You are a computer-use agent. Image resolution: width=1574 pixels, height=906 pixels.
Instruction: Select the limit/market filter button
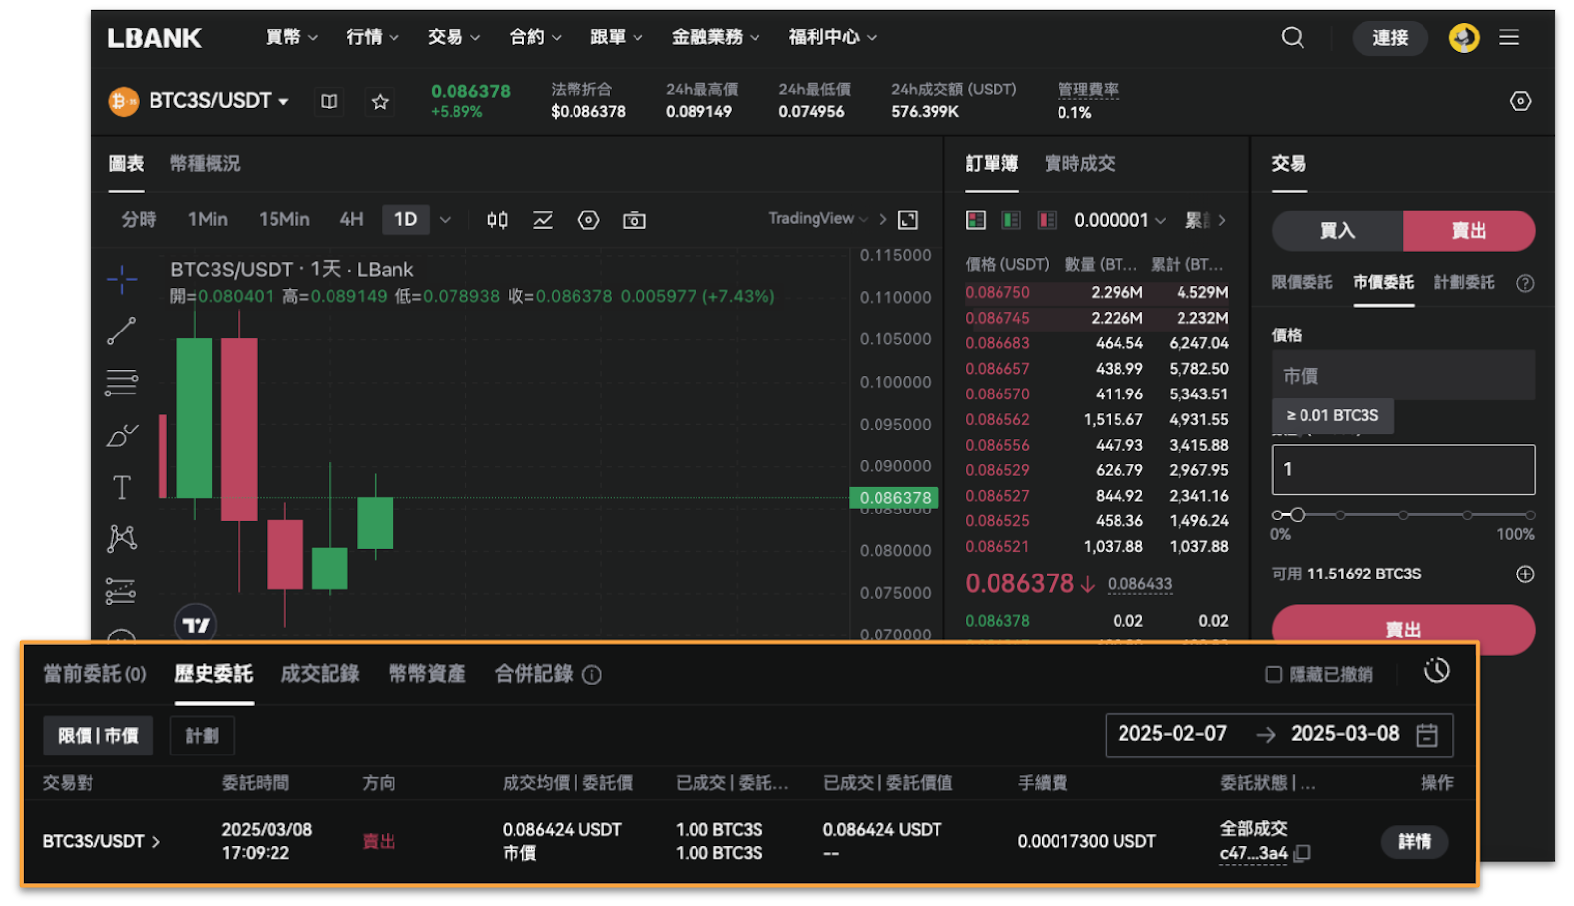(x=98, y=736)
